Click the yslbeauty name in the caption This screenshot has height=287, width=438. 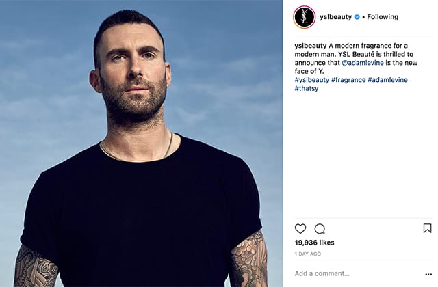point(310,46)
